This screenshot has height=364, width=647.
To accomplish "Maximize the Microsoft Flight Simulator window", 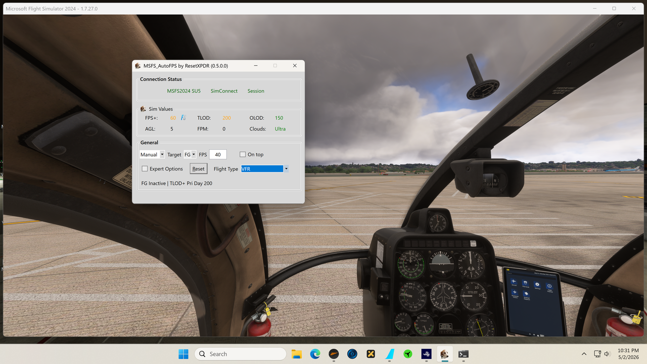I will 614,9.
